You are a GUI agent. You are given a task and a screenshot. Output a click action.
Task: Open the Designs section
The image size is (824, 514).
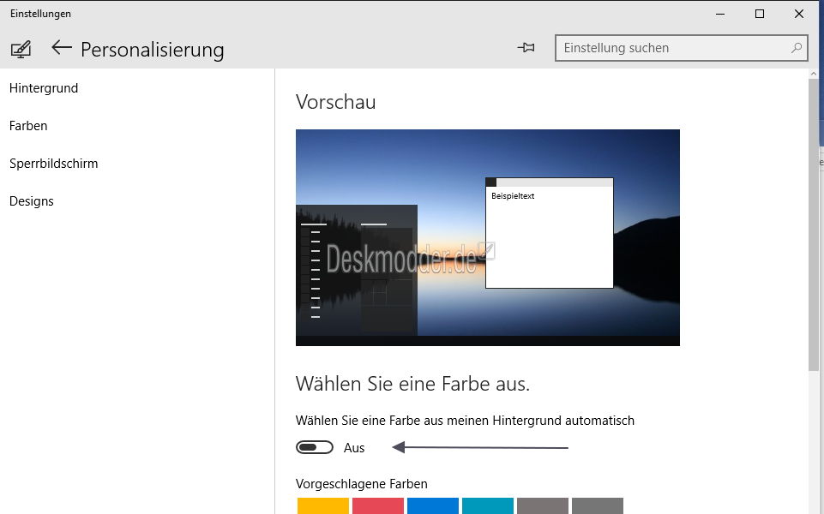tap(32, 201)
